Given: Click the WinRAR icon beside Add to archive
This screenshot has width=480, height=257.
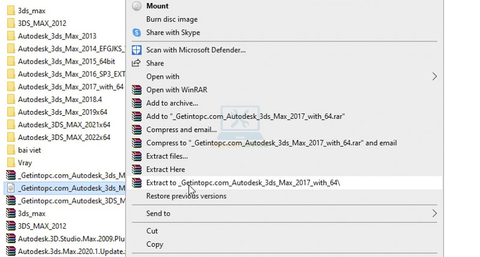Looking at the screenshot, I should click(137, 103).
